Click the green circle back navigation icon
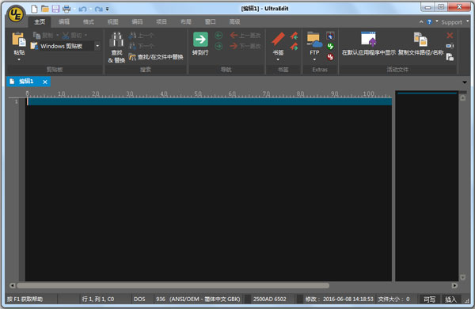The height and width of the screenshot is (309, 475). click(218, 36)
